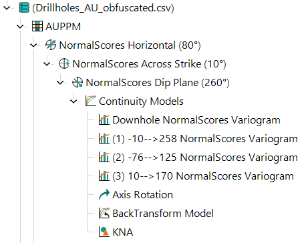
Task: Collapse the Drillholes_AU_obfuscated.csv node
Action: 7,8
